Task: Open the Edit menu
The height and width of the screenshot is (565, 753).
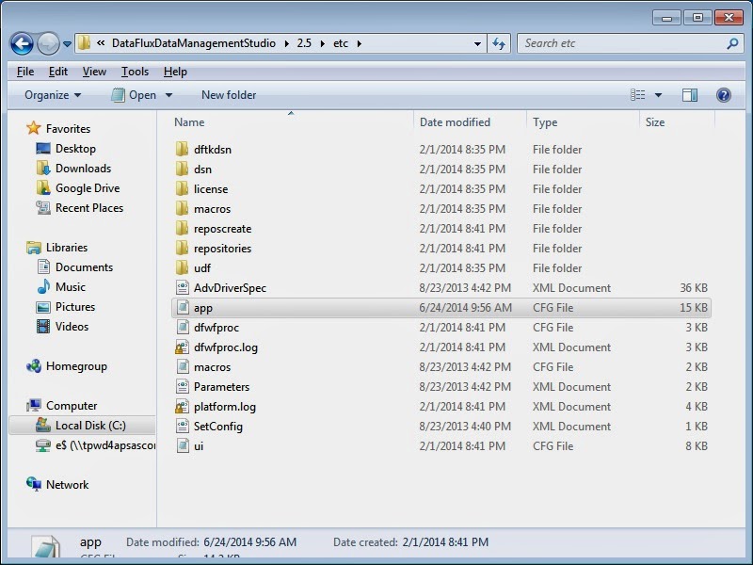Action: (x=58, y=72)
